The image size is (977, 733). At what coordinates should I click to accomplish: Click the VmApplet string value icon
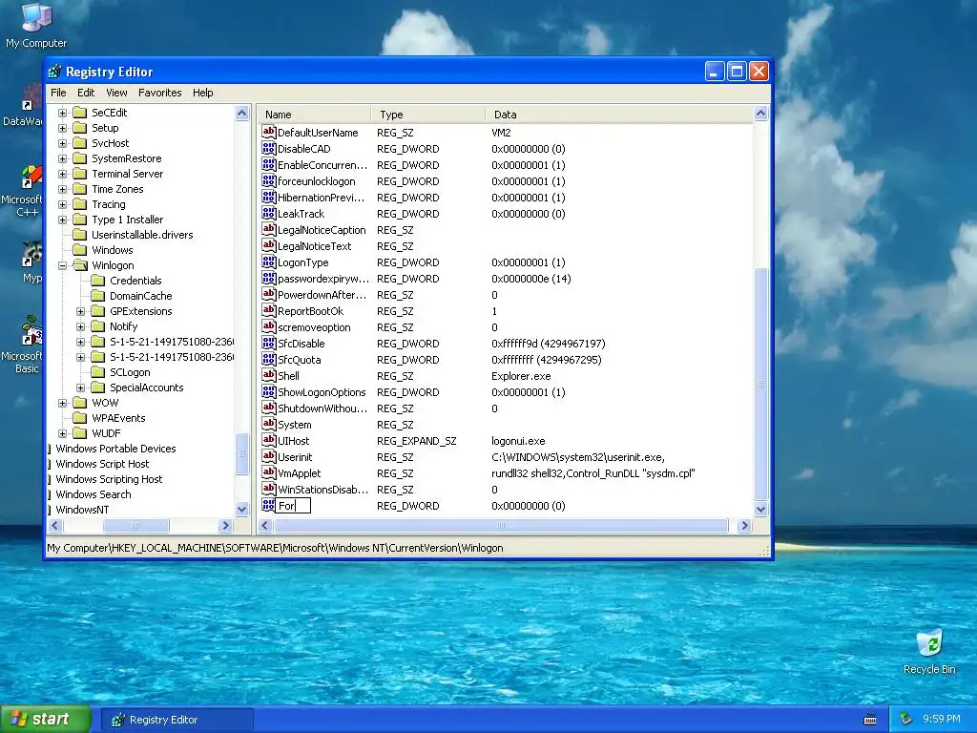pyautogui.click(x=268, y=472)
